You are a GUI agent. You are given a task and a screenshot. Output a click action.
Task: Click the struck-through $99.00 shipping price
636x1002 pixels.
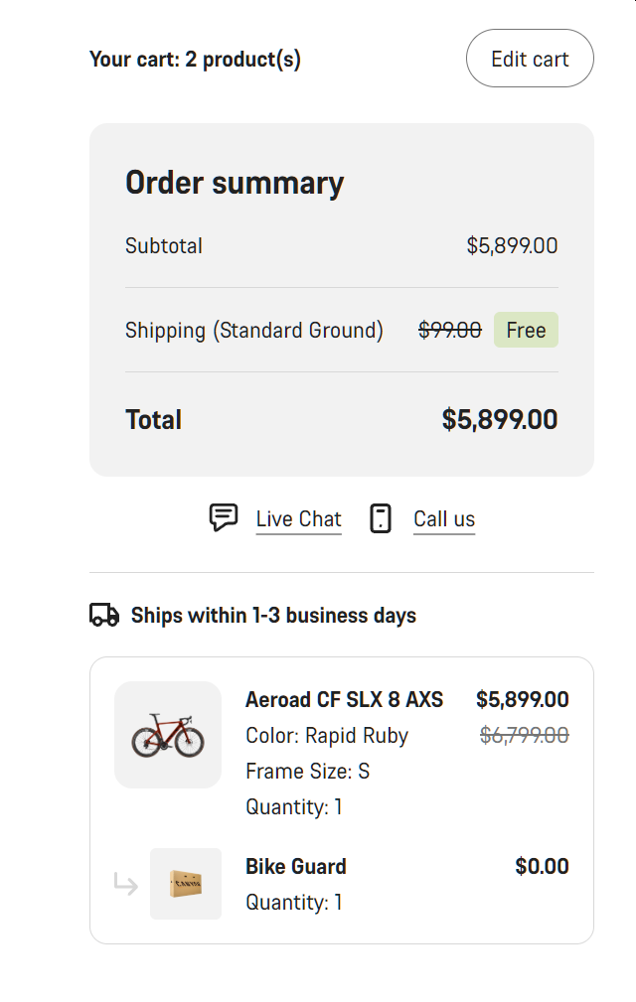pos(450,331)
